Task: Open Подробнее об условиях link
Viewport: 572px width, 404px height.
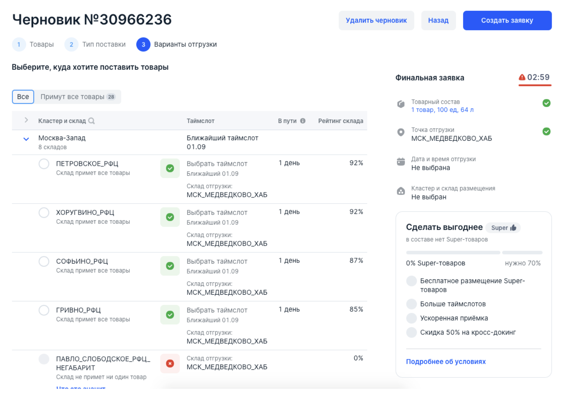Action: (x=446, y=362)
